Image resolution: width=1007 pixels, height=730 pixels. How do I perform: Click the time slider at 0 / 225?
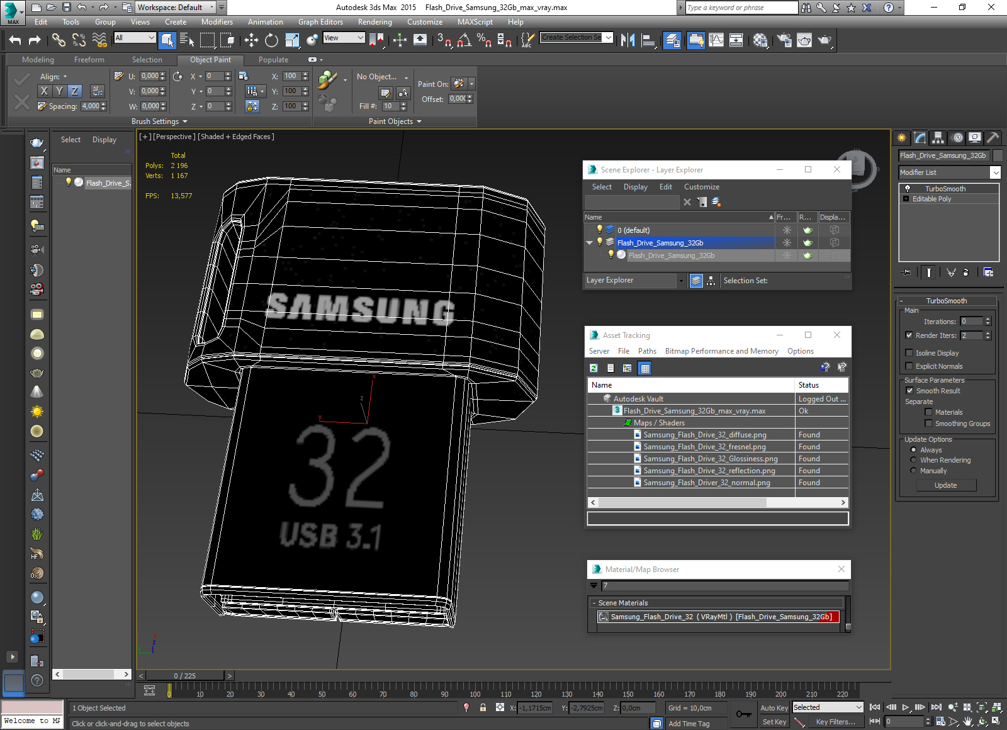pos(184,676)
